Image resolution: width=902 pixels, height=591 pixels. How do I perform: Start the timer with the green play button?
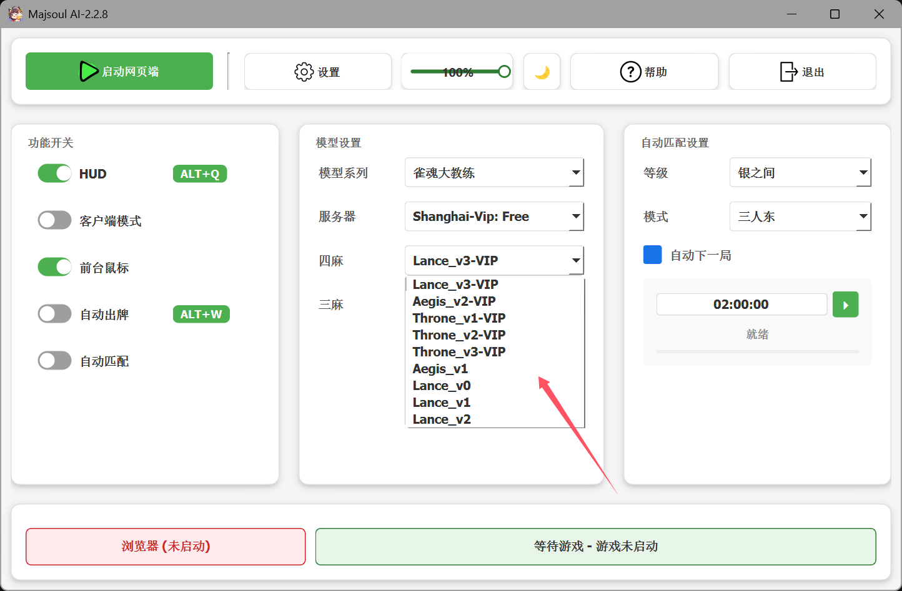point(845,305)
